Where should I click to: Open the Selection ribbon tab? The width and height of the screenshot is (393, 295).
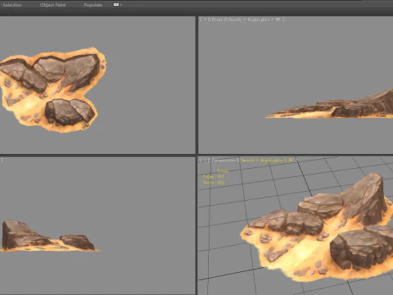click(12, 5)
